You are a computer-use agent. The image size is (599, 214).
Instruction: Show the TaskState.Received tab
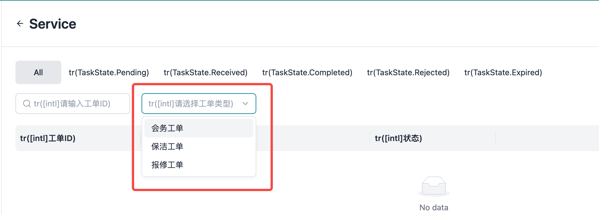coord(205,72)
